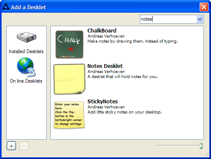Click the "On line Desklets" label
Screen dimensions: 211x159
(x=26, y=81)
